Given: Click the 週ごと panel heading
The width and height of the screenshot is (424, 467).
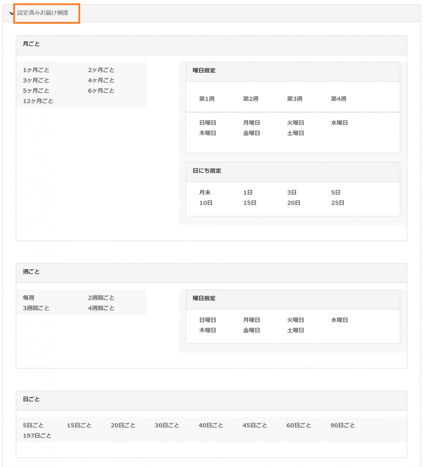Looking at the screenshot, I should coord(31,272).
